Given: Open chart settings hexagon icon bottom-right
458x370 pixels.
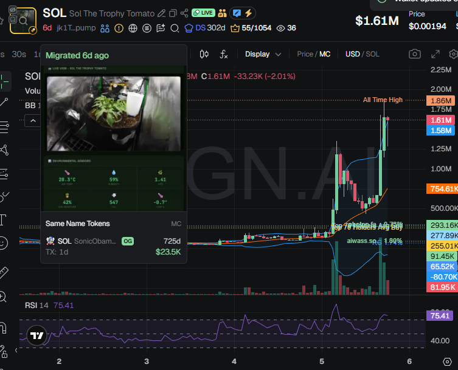Looking at the screenshot, I should point(447,361).
